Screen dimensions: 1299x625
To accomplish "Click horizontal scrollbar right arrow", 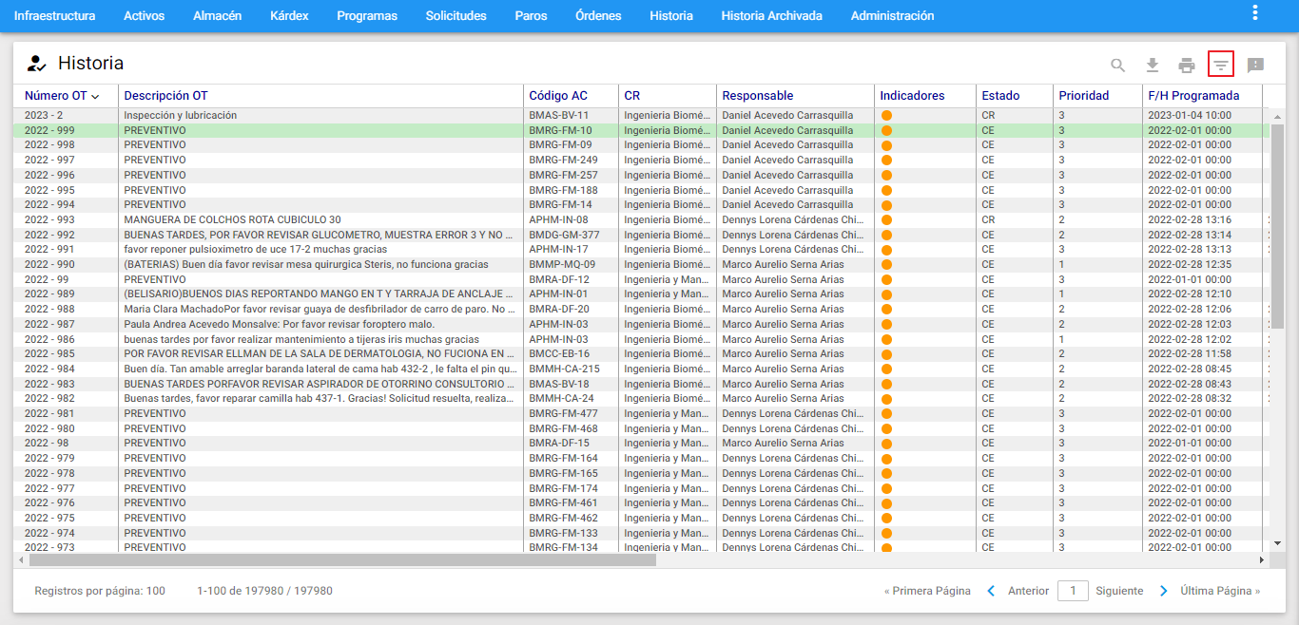I will tap(1262, 560).
